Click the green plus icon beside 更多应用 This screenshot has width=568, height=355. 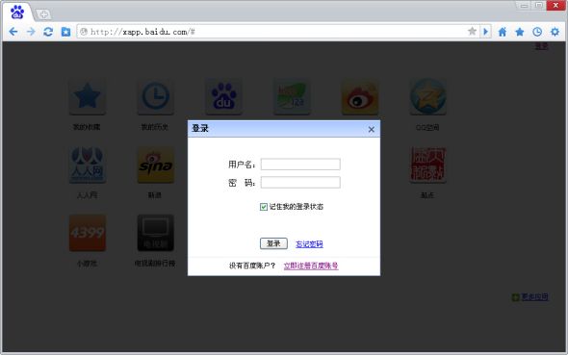[515, 297]
